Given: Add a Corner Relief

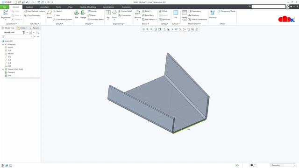Looking at the screenshot, I should (125, 11).
